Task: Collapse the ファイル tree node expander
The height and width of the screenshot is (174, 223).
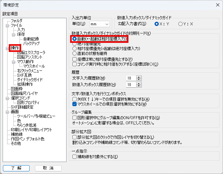Action: point(7,25)
